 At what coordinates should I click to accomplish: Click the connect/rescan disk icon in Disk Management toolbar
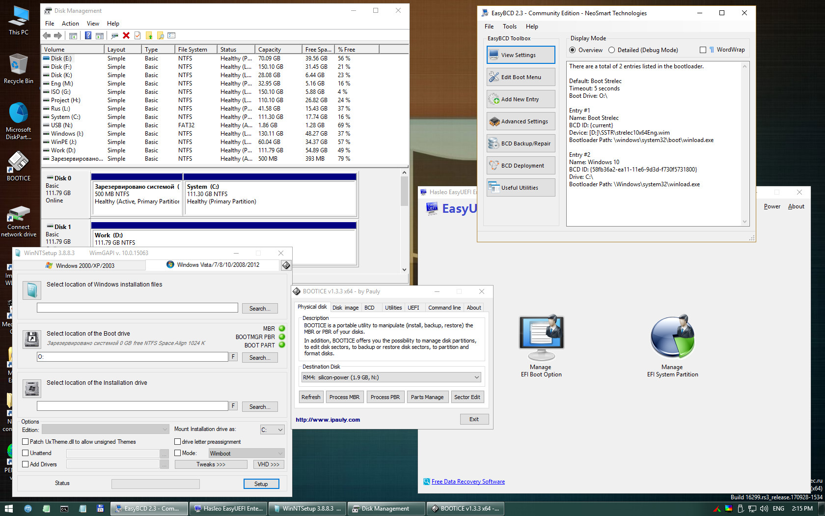pos(114,35)
